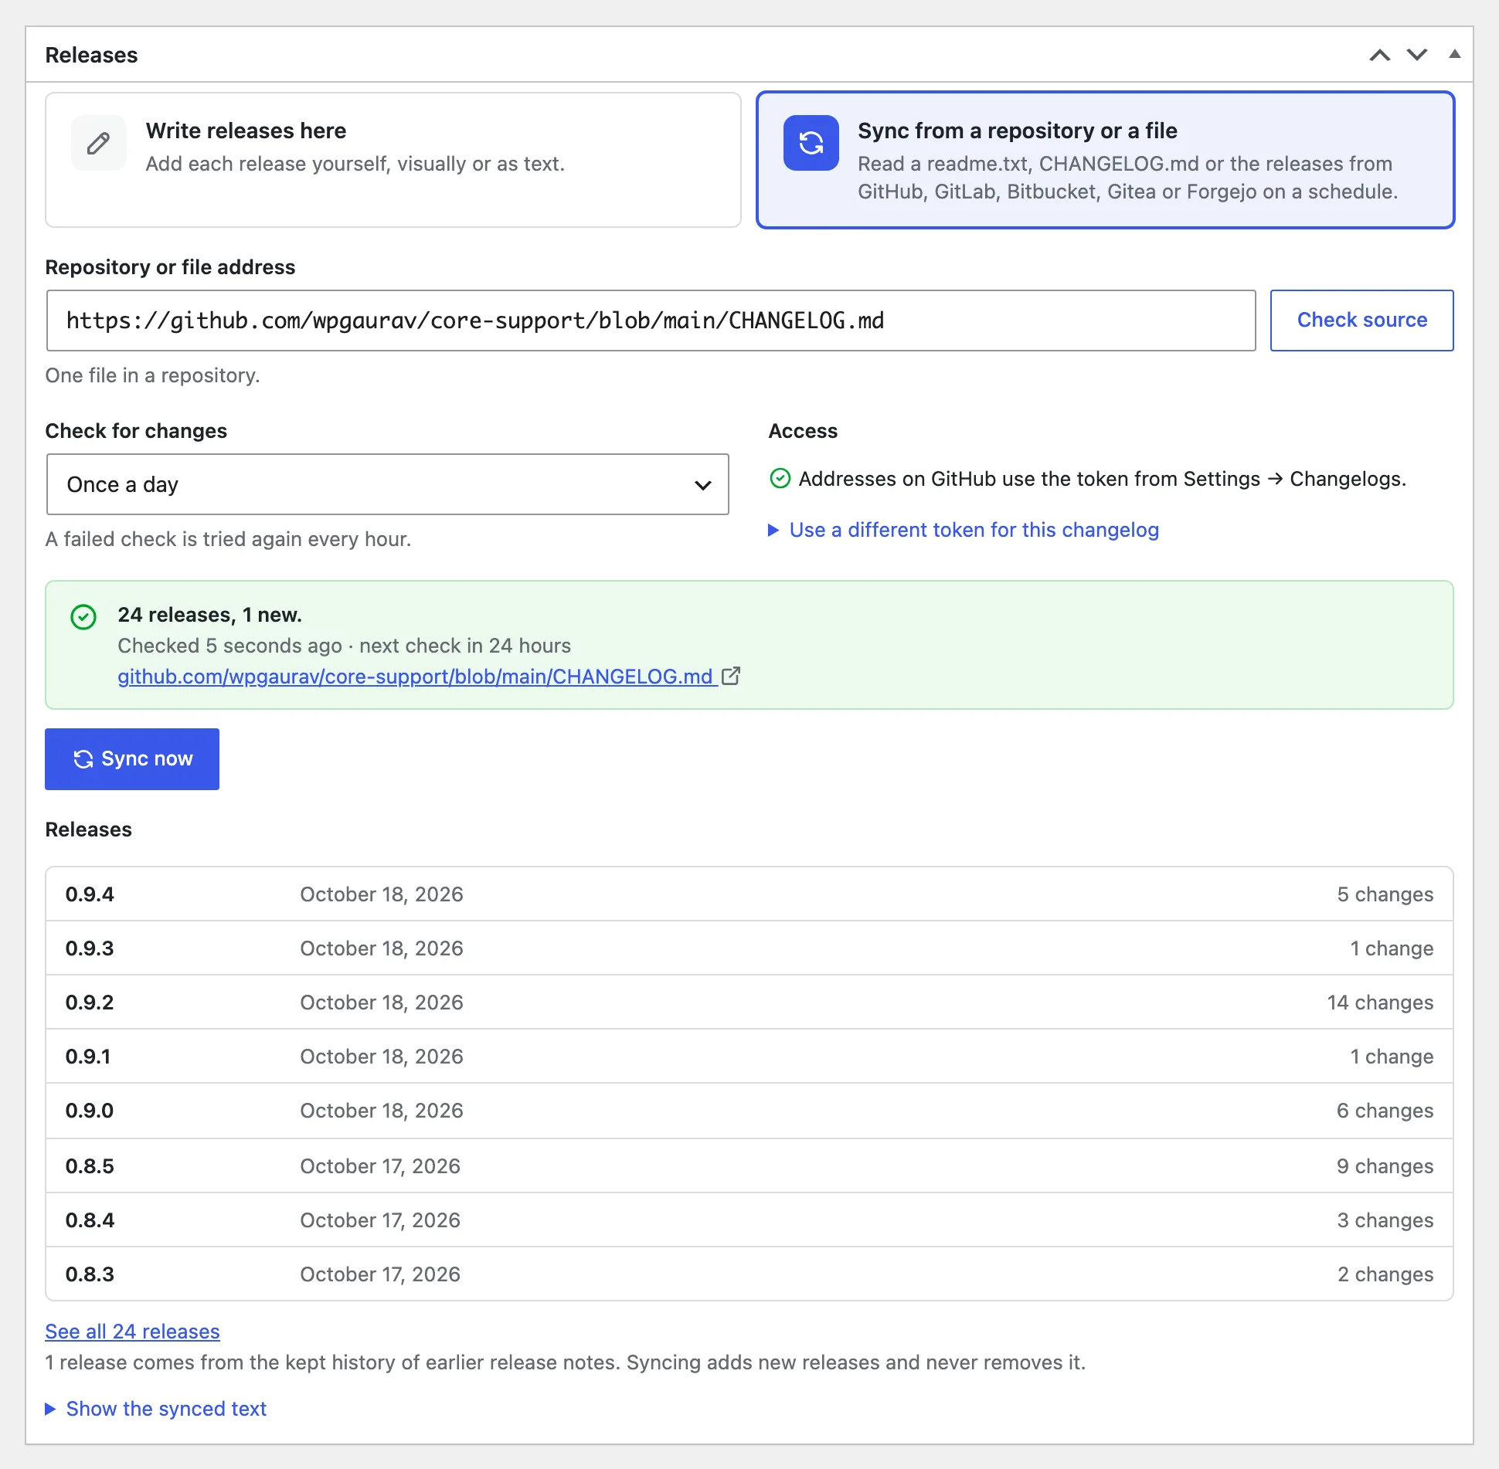The height and width of the screenshot is (1469, 1499).
Task: Click the Sync now button
Action: pos(132,759)
